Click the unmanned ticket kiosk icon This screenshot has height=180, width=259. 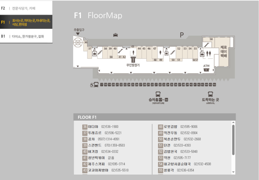point(133,60)
